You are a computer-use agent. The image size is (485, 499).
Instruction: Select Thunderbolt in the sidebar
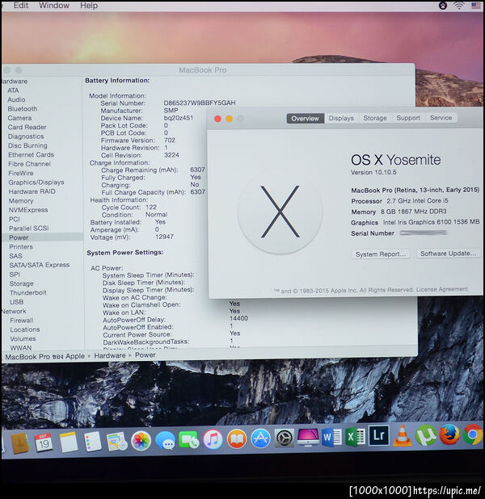(x=28, y=292)
